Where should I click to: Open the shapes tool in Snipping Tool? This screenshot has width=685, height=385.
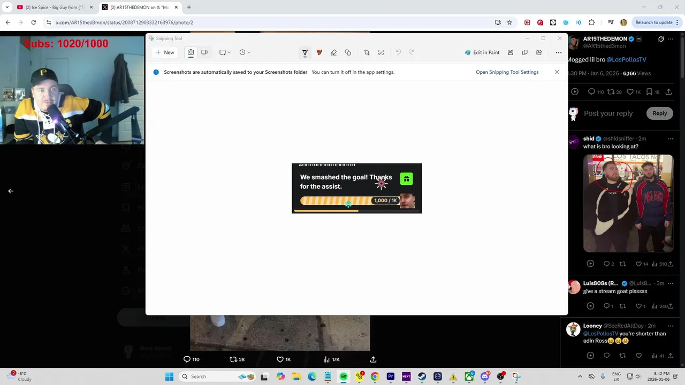click(x=348, y=52)
